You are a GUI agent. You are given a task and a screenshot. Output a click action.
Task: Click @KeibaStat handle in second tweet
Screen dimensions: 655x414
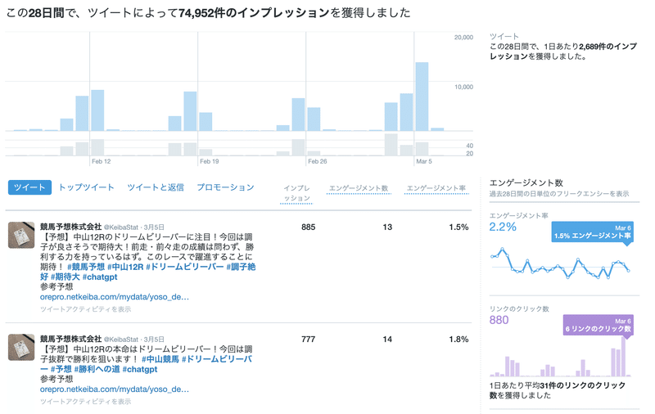(120, 340)
